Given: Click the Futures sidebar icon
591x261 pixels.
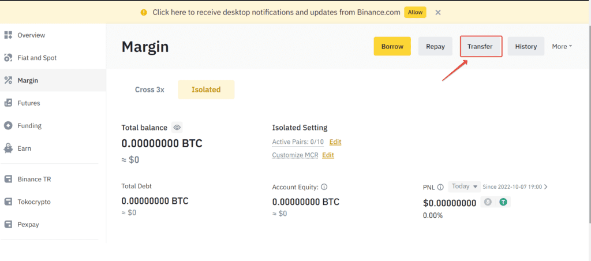Looking at the screenshot, I should [x=8, y=103].
